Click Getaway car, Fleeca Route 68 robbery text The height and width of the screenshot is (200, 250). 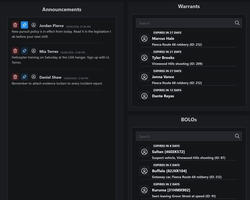[x=187, y=177]
